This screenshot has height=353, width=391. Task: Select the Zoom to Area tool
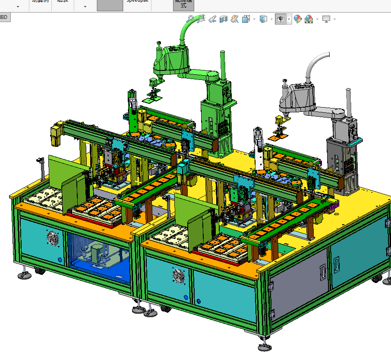click(x=201, y=19)
